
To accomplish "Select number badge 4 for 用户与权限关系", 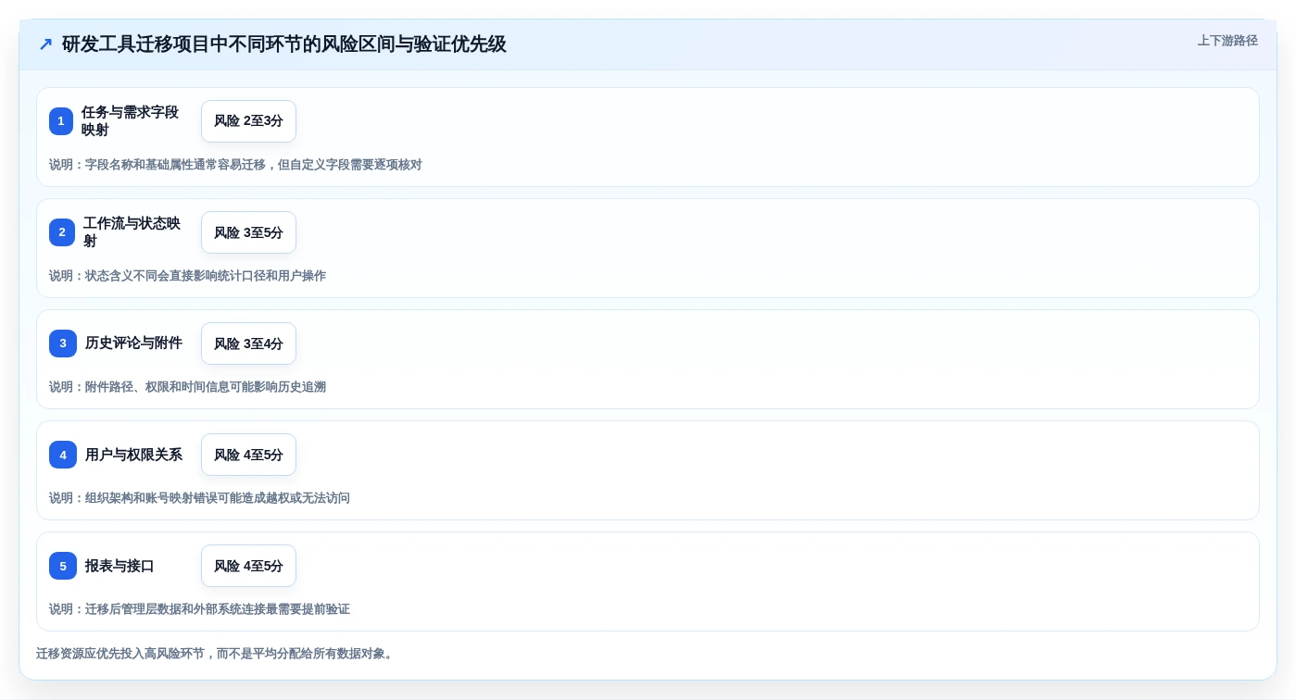I will [x=63, y=455].
